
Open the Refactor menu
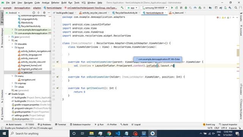tap(55, 3)
